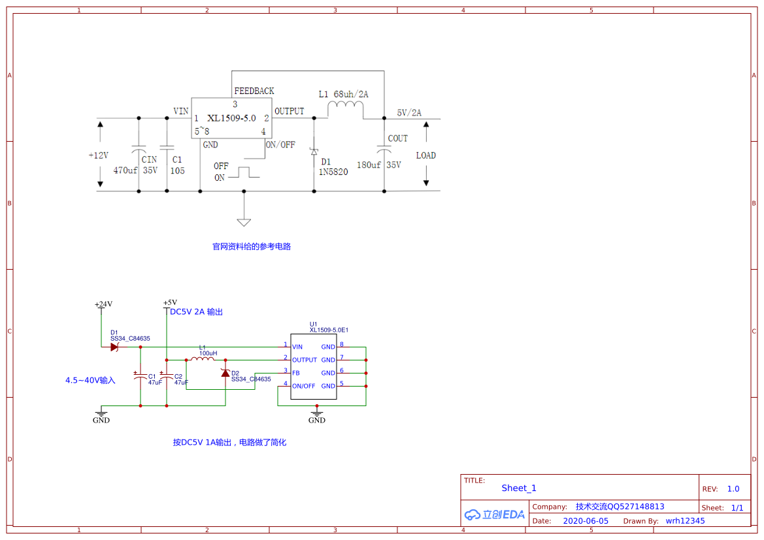The width and height of the screenshot is (764, 540).
Task: Select the DC5V 2A 输出 annotation
Action: (196, 311)
